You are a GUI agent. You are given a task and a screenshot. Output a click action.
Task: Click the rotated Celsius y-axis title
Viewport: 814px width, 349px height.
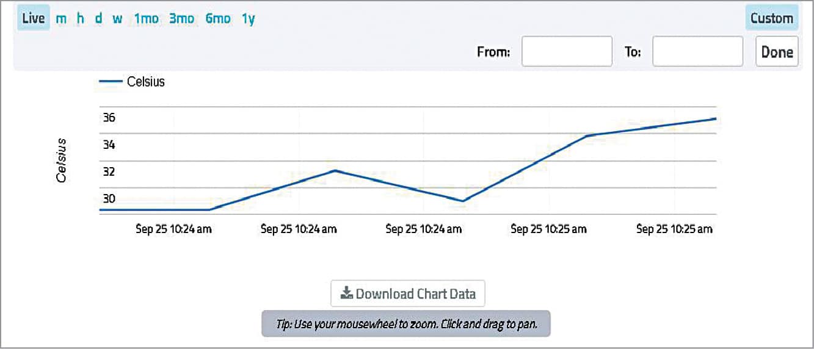coord(61,160)
